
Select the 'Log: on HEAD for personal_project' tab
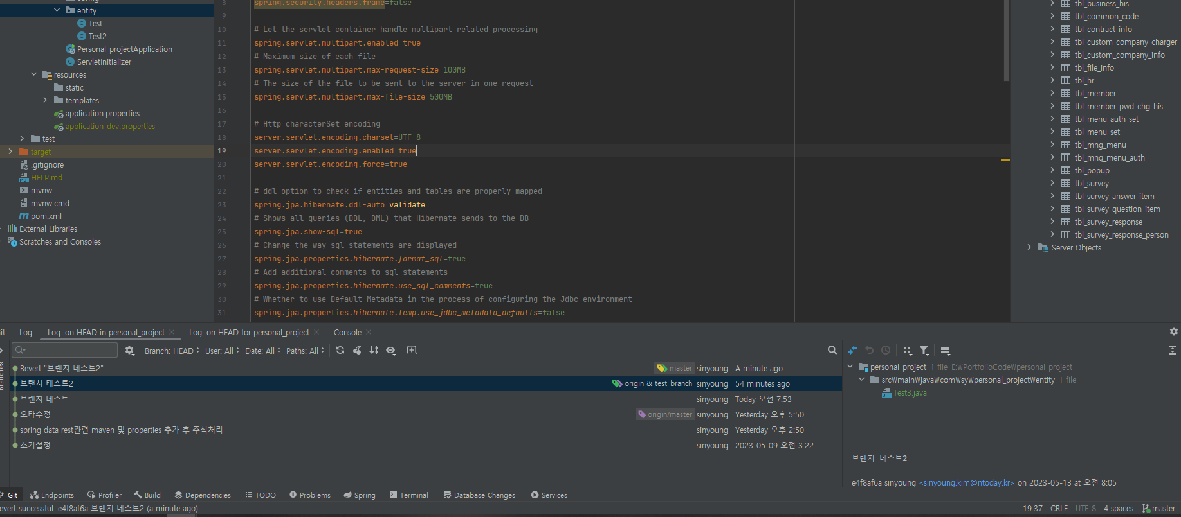249,333
